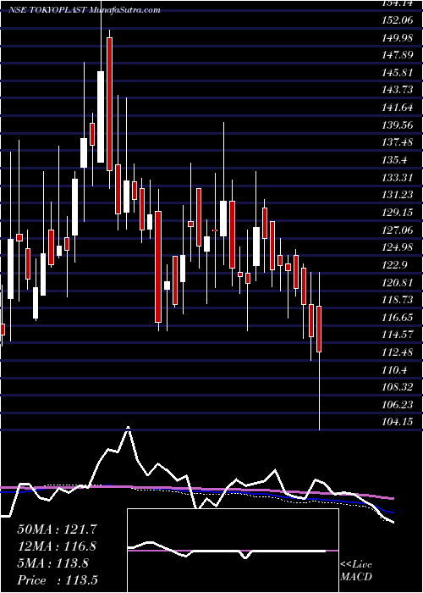Click the 152.06 price axis label
423x593 pixels.
coord(397,20)
